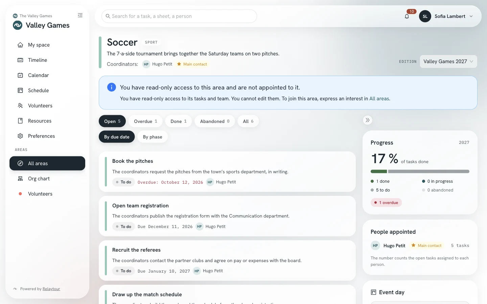The width and height of the screenshot is (487, 304).
Task: Sort tasks By due date
Action: (117, 137)
